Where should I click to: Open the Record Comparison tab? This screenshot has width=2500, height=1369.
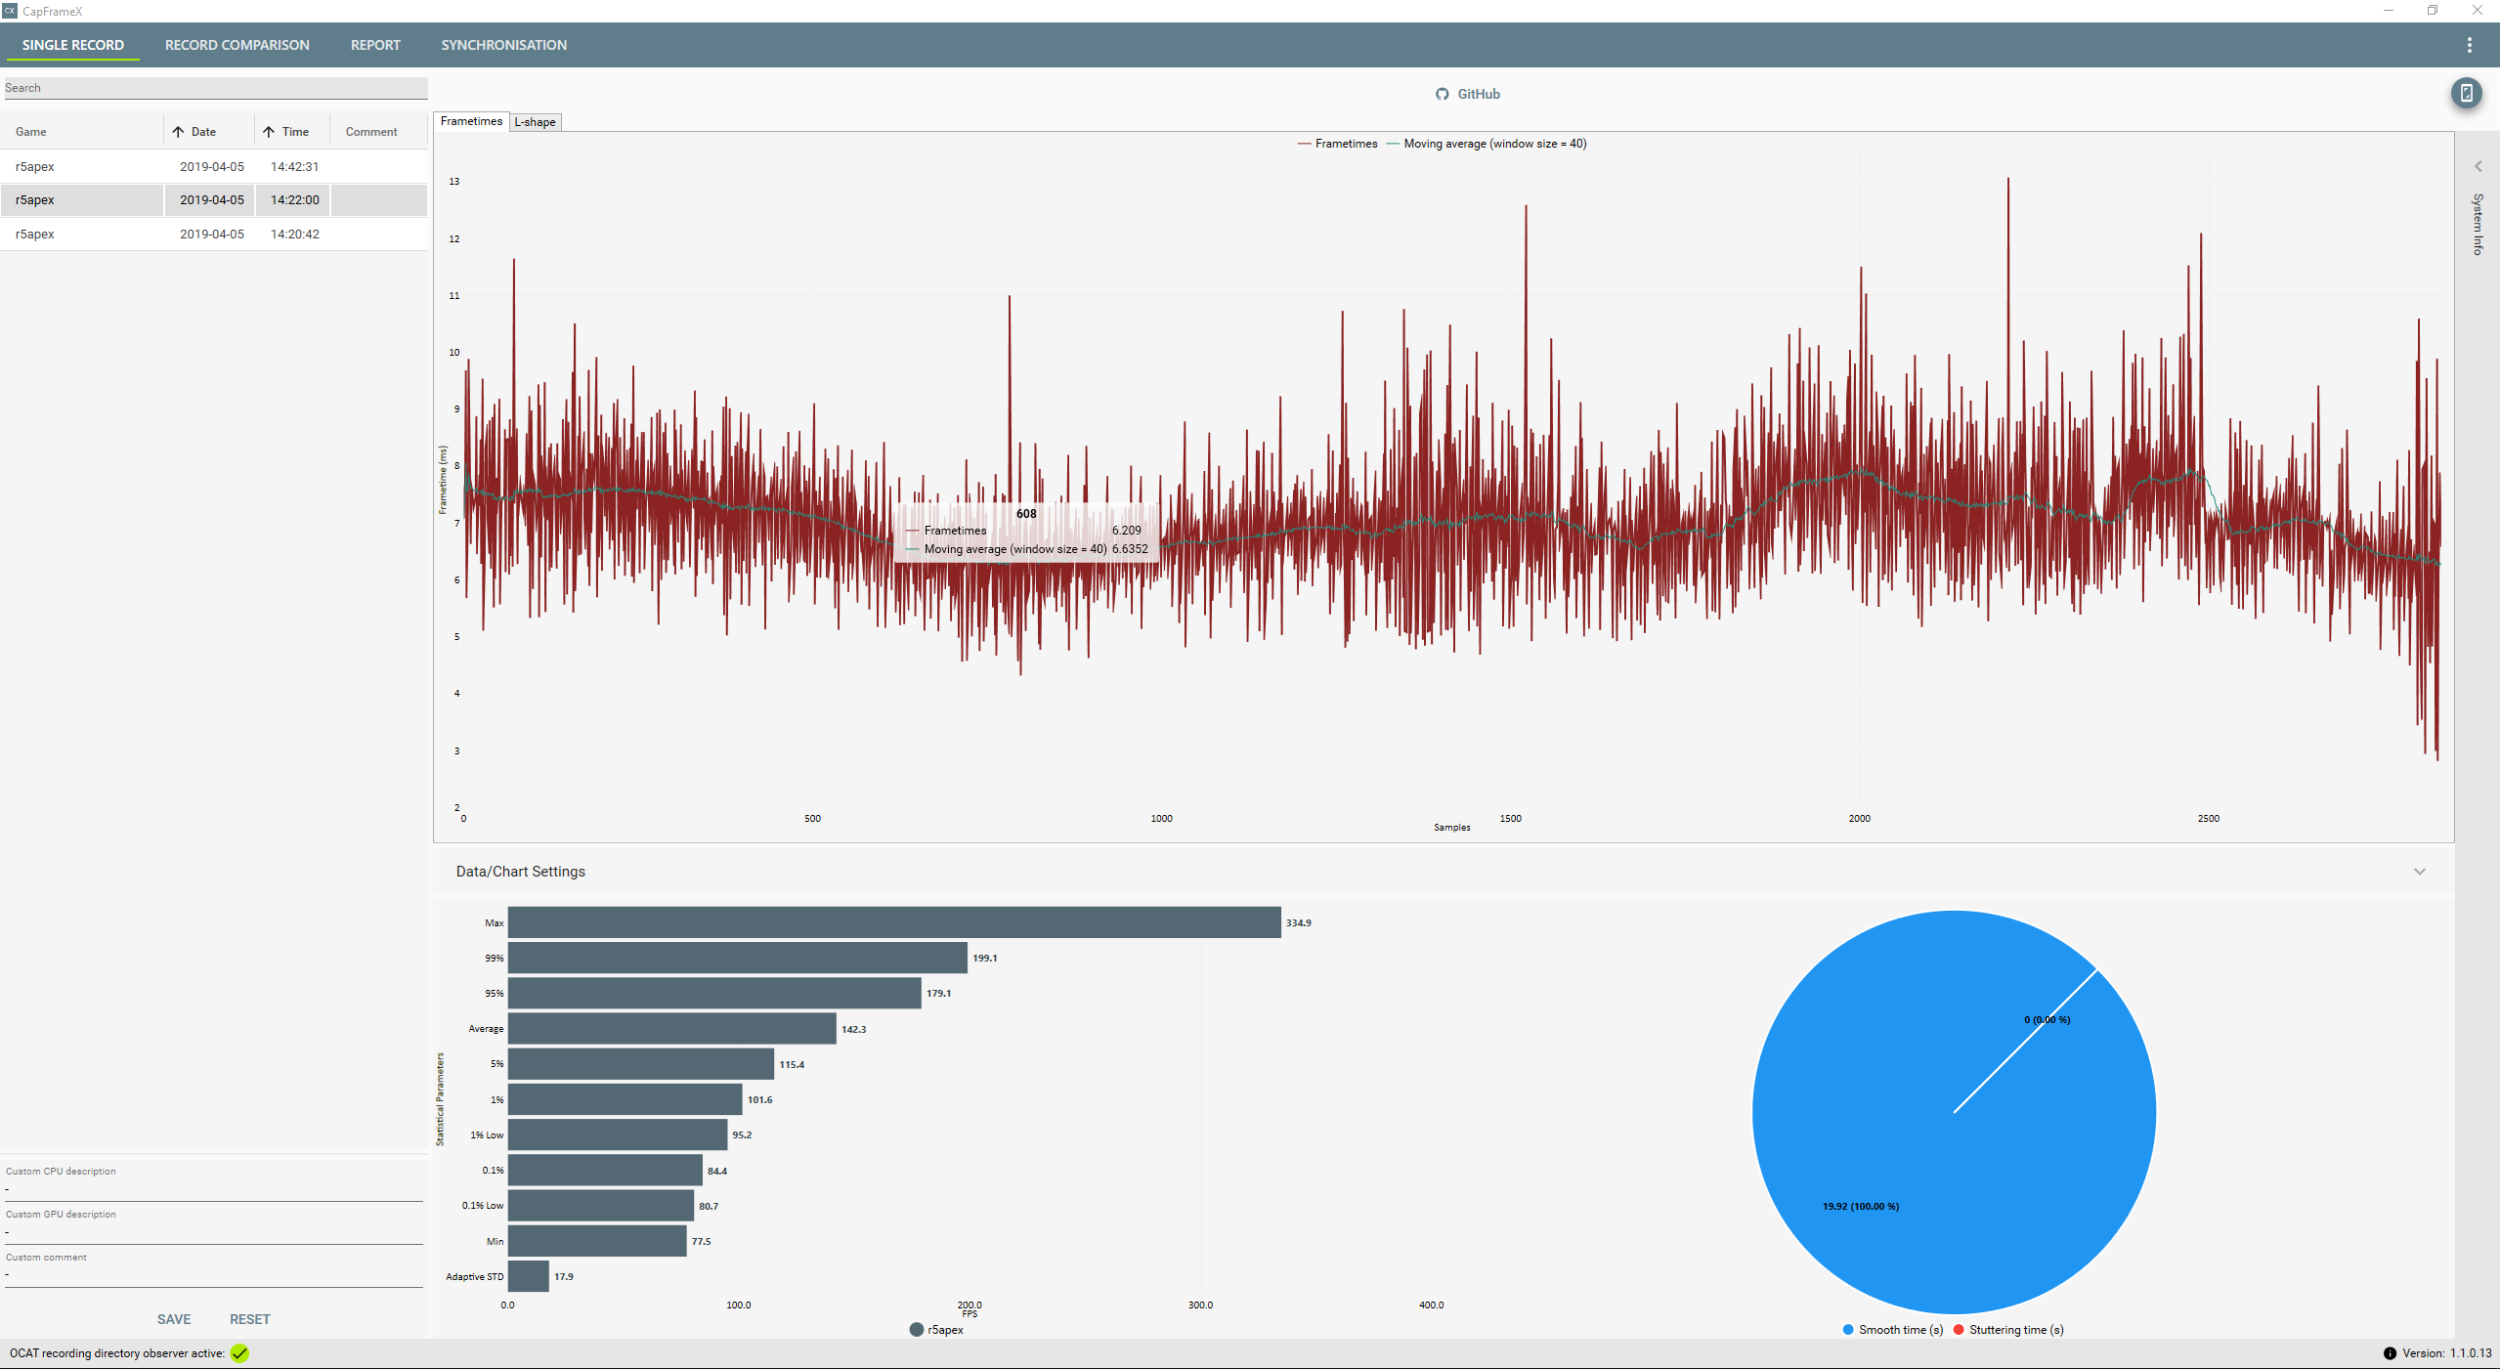point(237,45)
